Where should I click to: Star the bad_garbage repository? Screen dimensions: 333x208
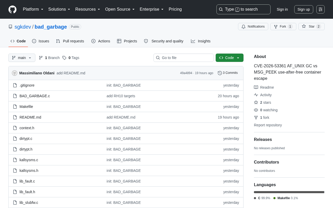pyautogui.click(x=311, y=27)
